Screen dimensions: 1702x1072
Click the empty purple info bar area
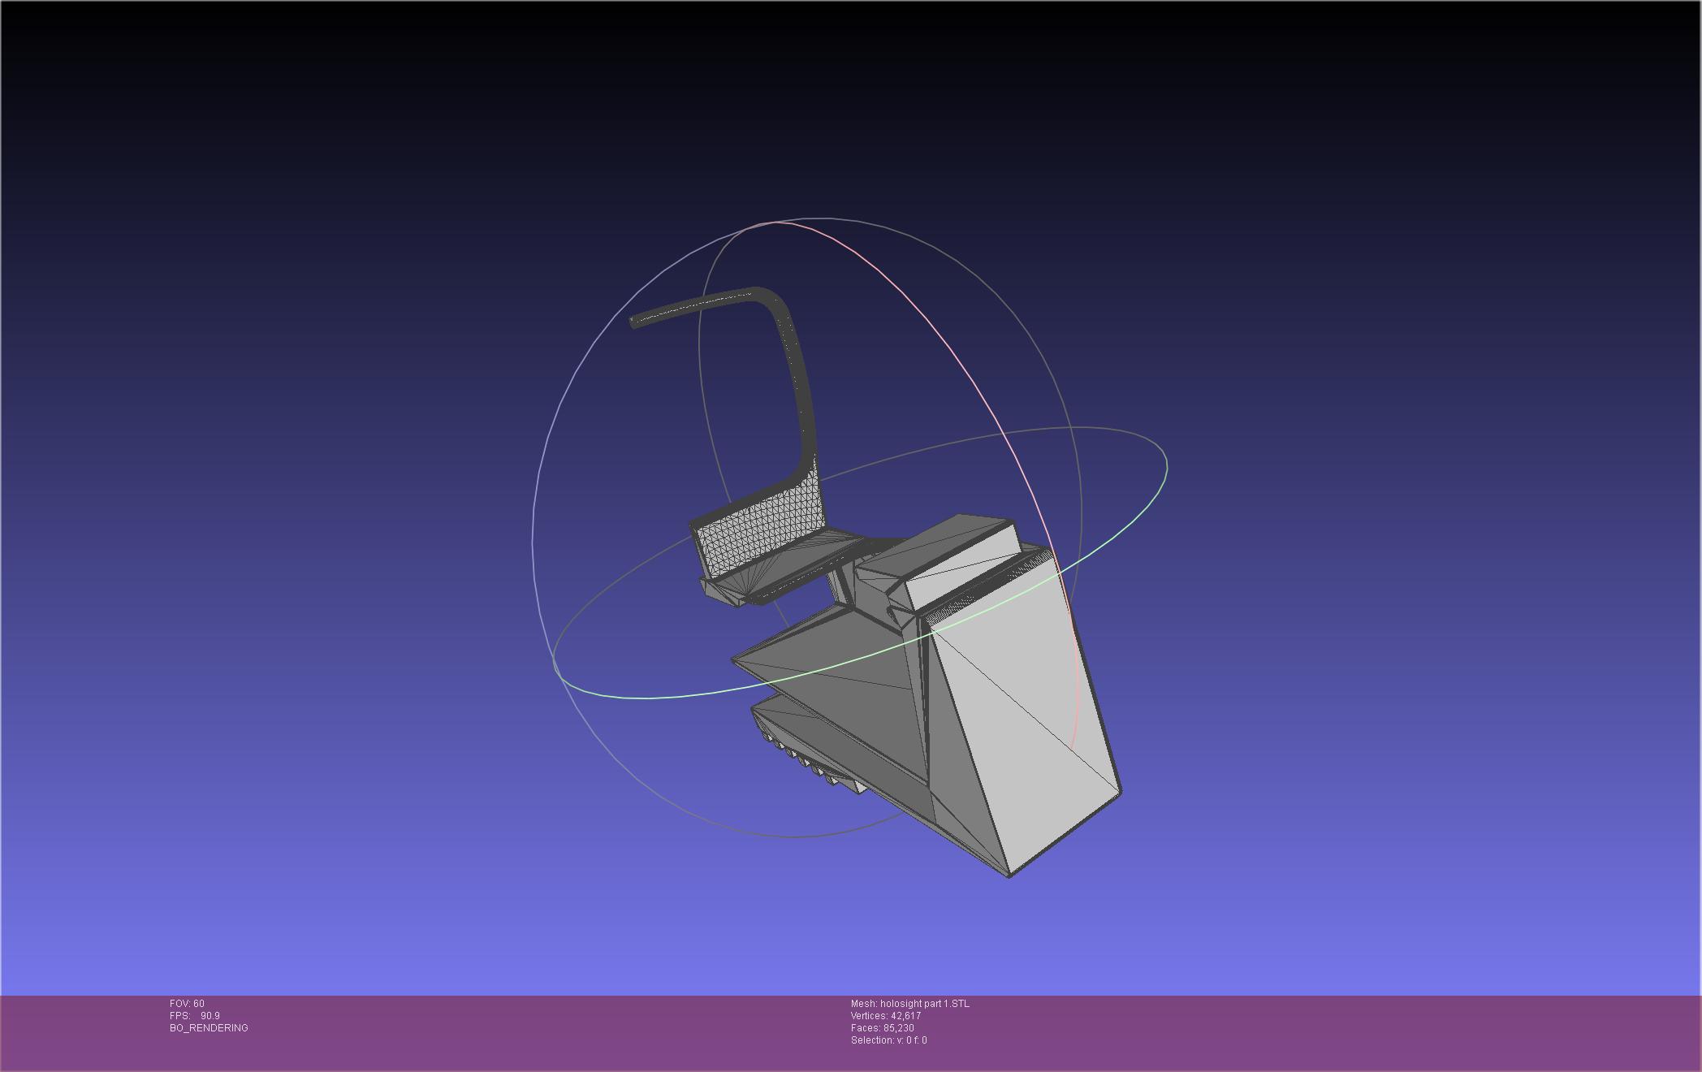1299,1031
